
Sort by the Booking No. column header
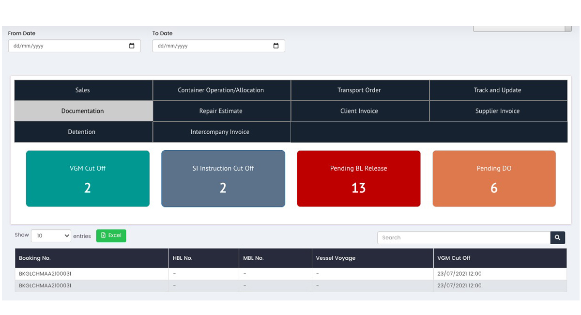35,258
